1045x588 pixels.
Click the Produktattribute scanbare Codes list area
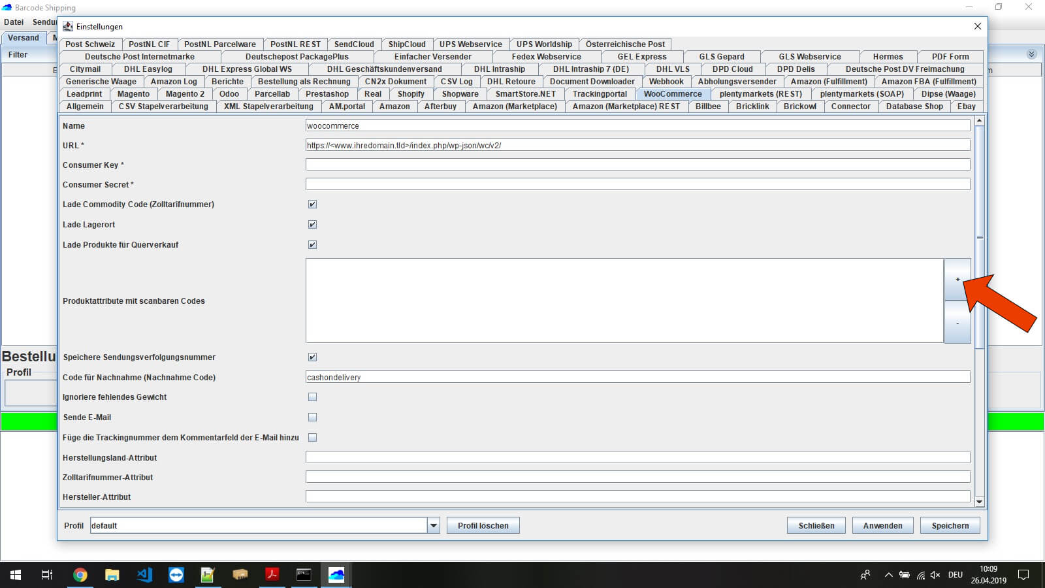click(624, 301)
